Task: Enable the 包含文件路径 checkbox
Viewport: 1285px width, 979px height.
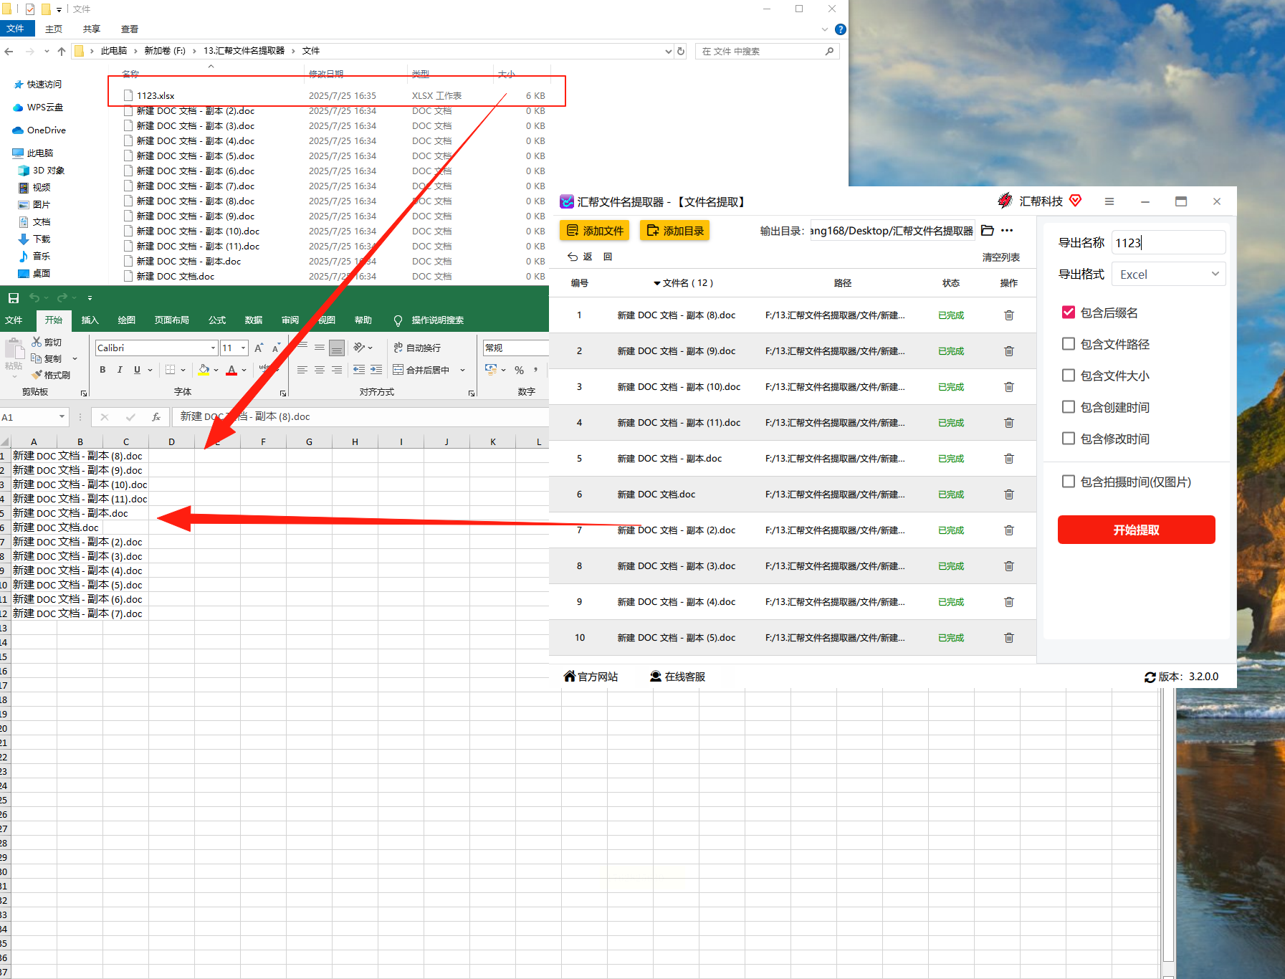Action: 1068,344
